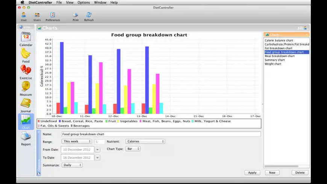This screenshot has width=327, height=184.
Task: Expand the Range dropdown
Action: (x=77, y=142)
